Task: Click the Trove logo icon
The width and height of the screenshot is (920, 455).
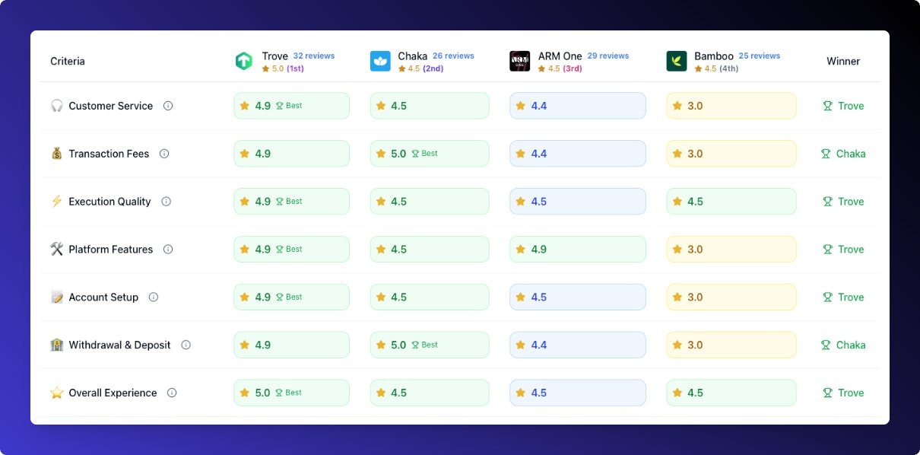Action: [x=245, y=60]
